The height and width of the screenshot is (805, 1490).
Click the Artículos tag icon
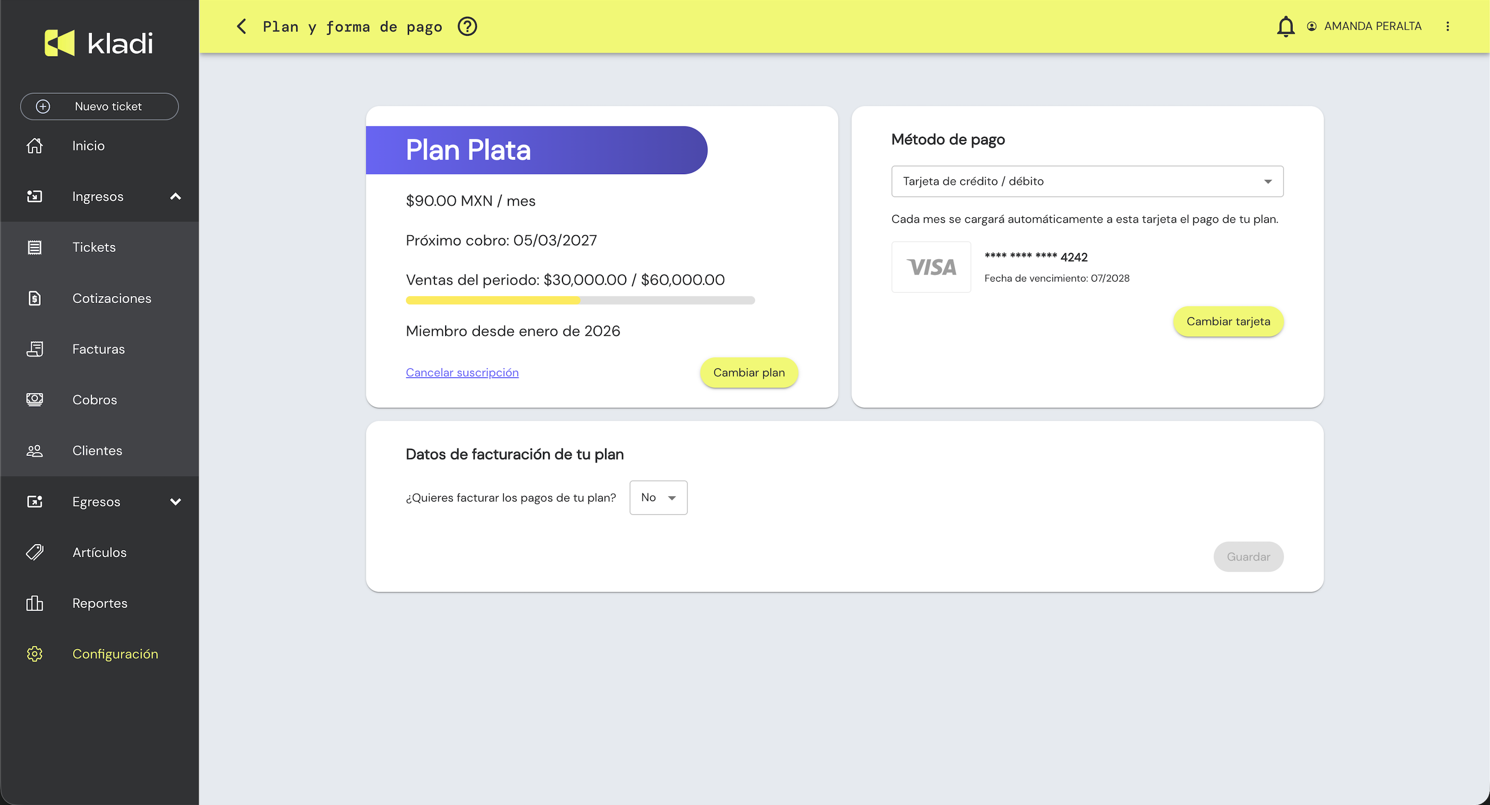pyautogui.click(x=35, y=552)
